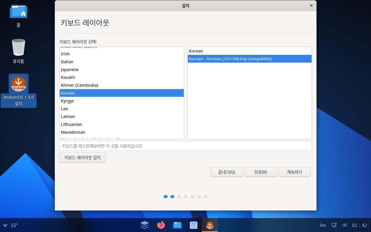Select Latvian keyboard layout

[x=122, y=117]
